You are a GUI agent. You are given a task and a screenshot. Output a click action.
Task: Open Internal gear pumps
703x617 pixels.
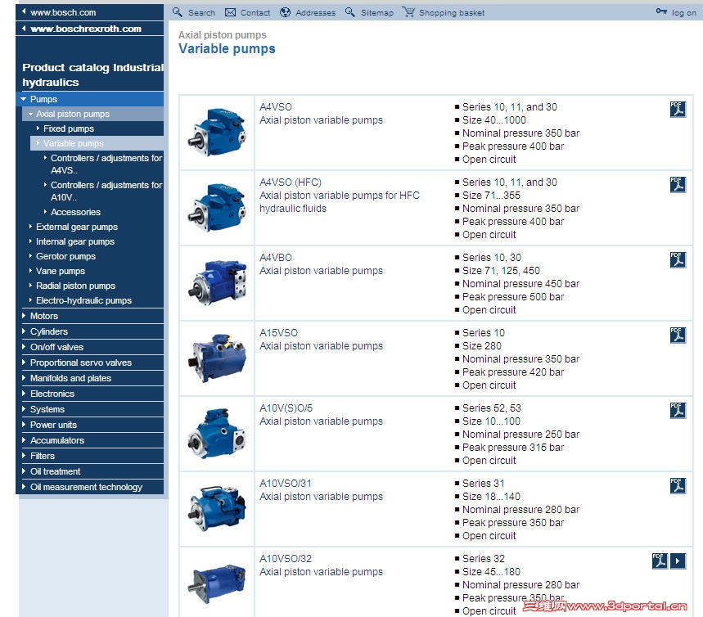tap(75, 241)
